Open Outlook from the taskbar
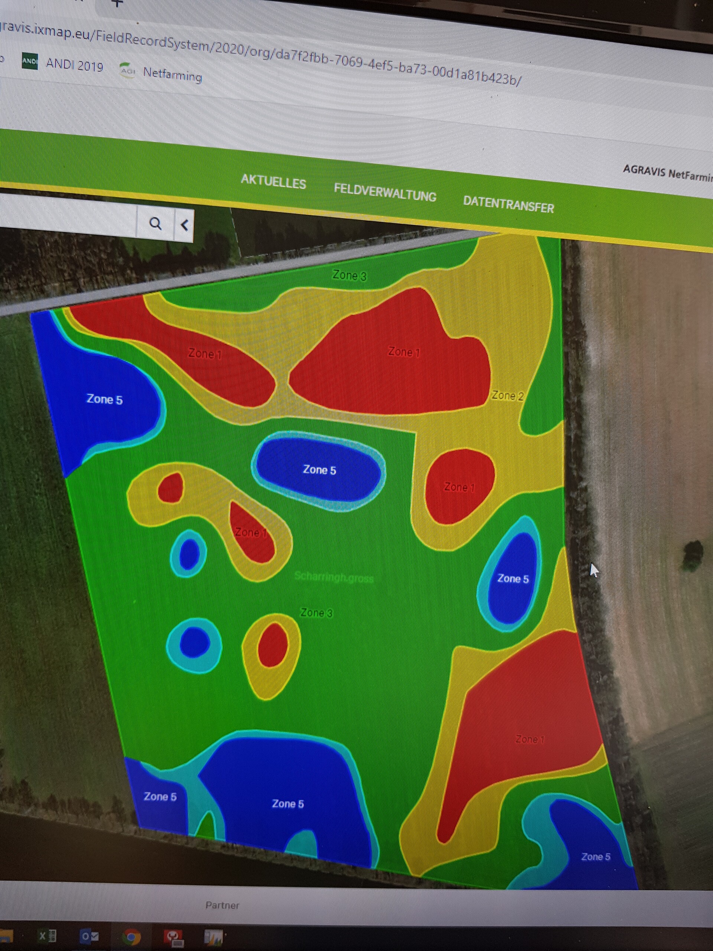Viewport: 713px width, 951px height. pos(89,937)
